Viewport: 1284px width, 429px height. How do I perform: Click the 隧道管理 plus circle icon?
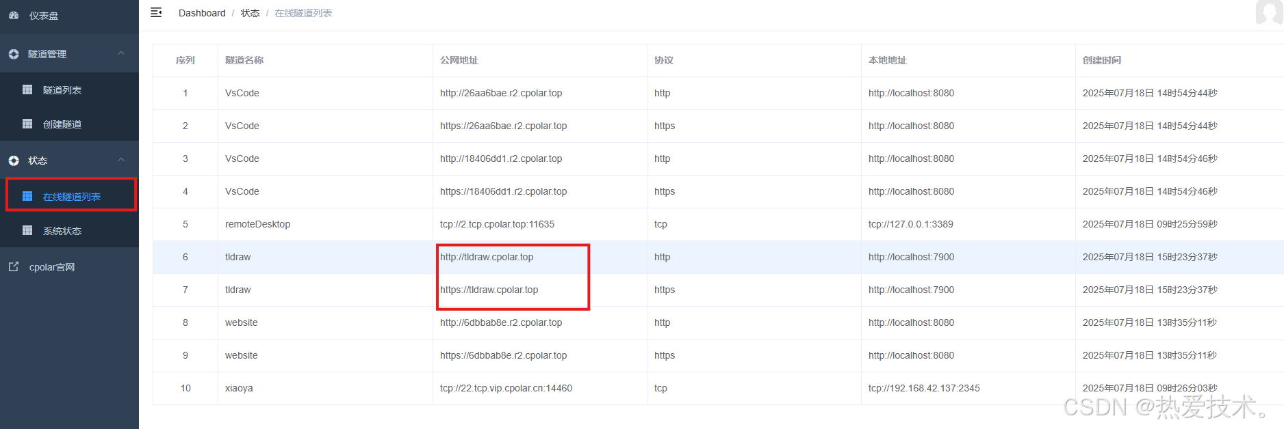pyautogui.click(x=14, y=54)
